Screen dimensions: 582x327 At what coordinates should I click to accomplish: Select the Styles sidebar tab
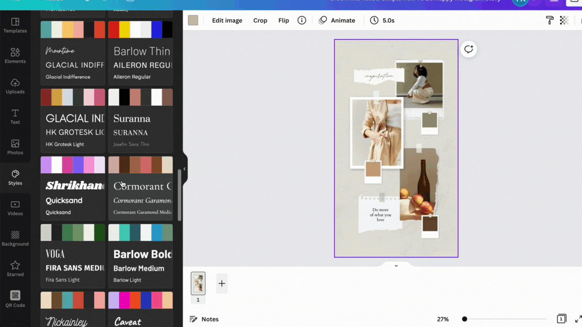[x=15, y=178]
